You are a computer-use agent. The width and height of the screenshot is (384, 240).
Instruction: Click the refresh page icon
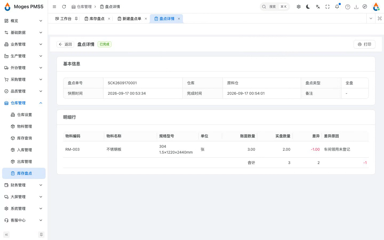point(64,7)
